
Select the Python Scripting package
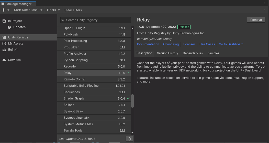(94, 60)
